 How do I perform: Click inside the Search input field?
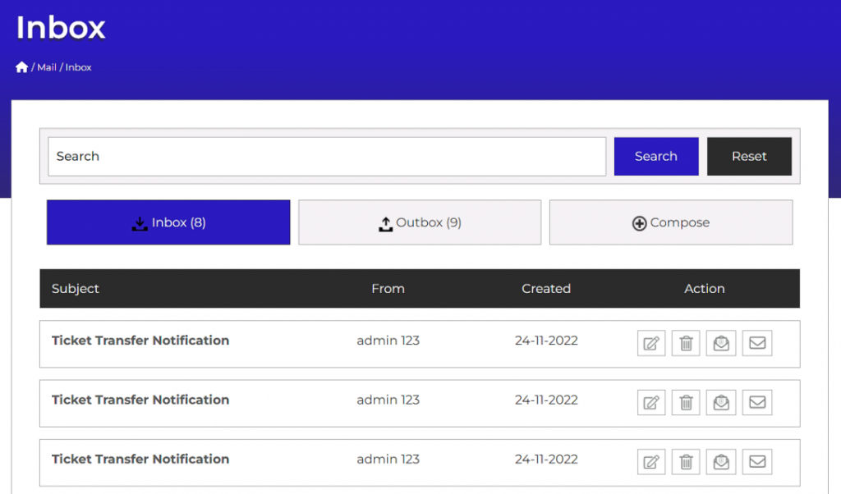(x=246, y=156)
